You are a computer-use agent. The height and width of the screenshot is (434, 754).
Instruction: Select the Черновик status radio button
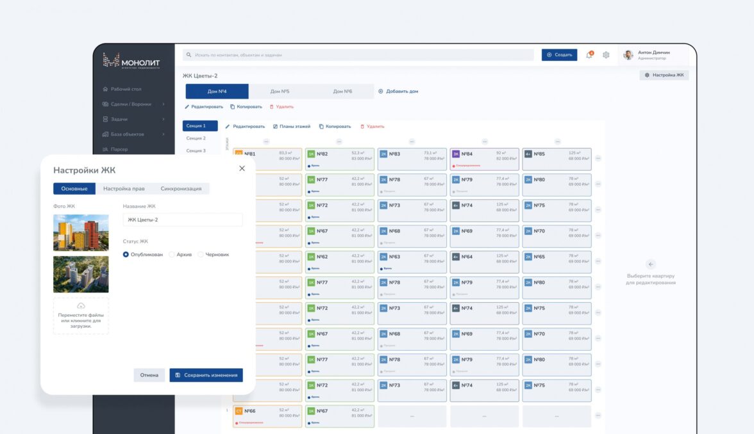201,255
